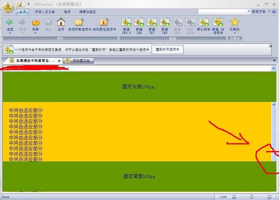Click the address bar field
Image resolution: width=280 pixels, height=200 pixels.
(137, 68)
